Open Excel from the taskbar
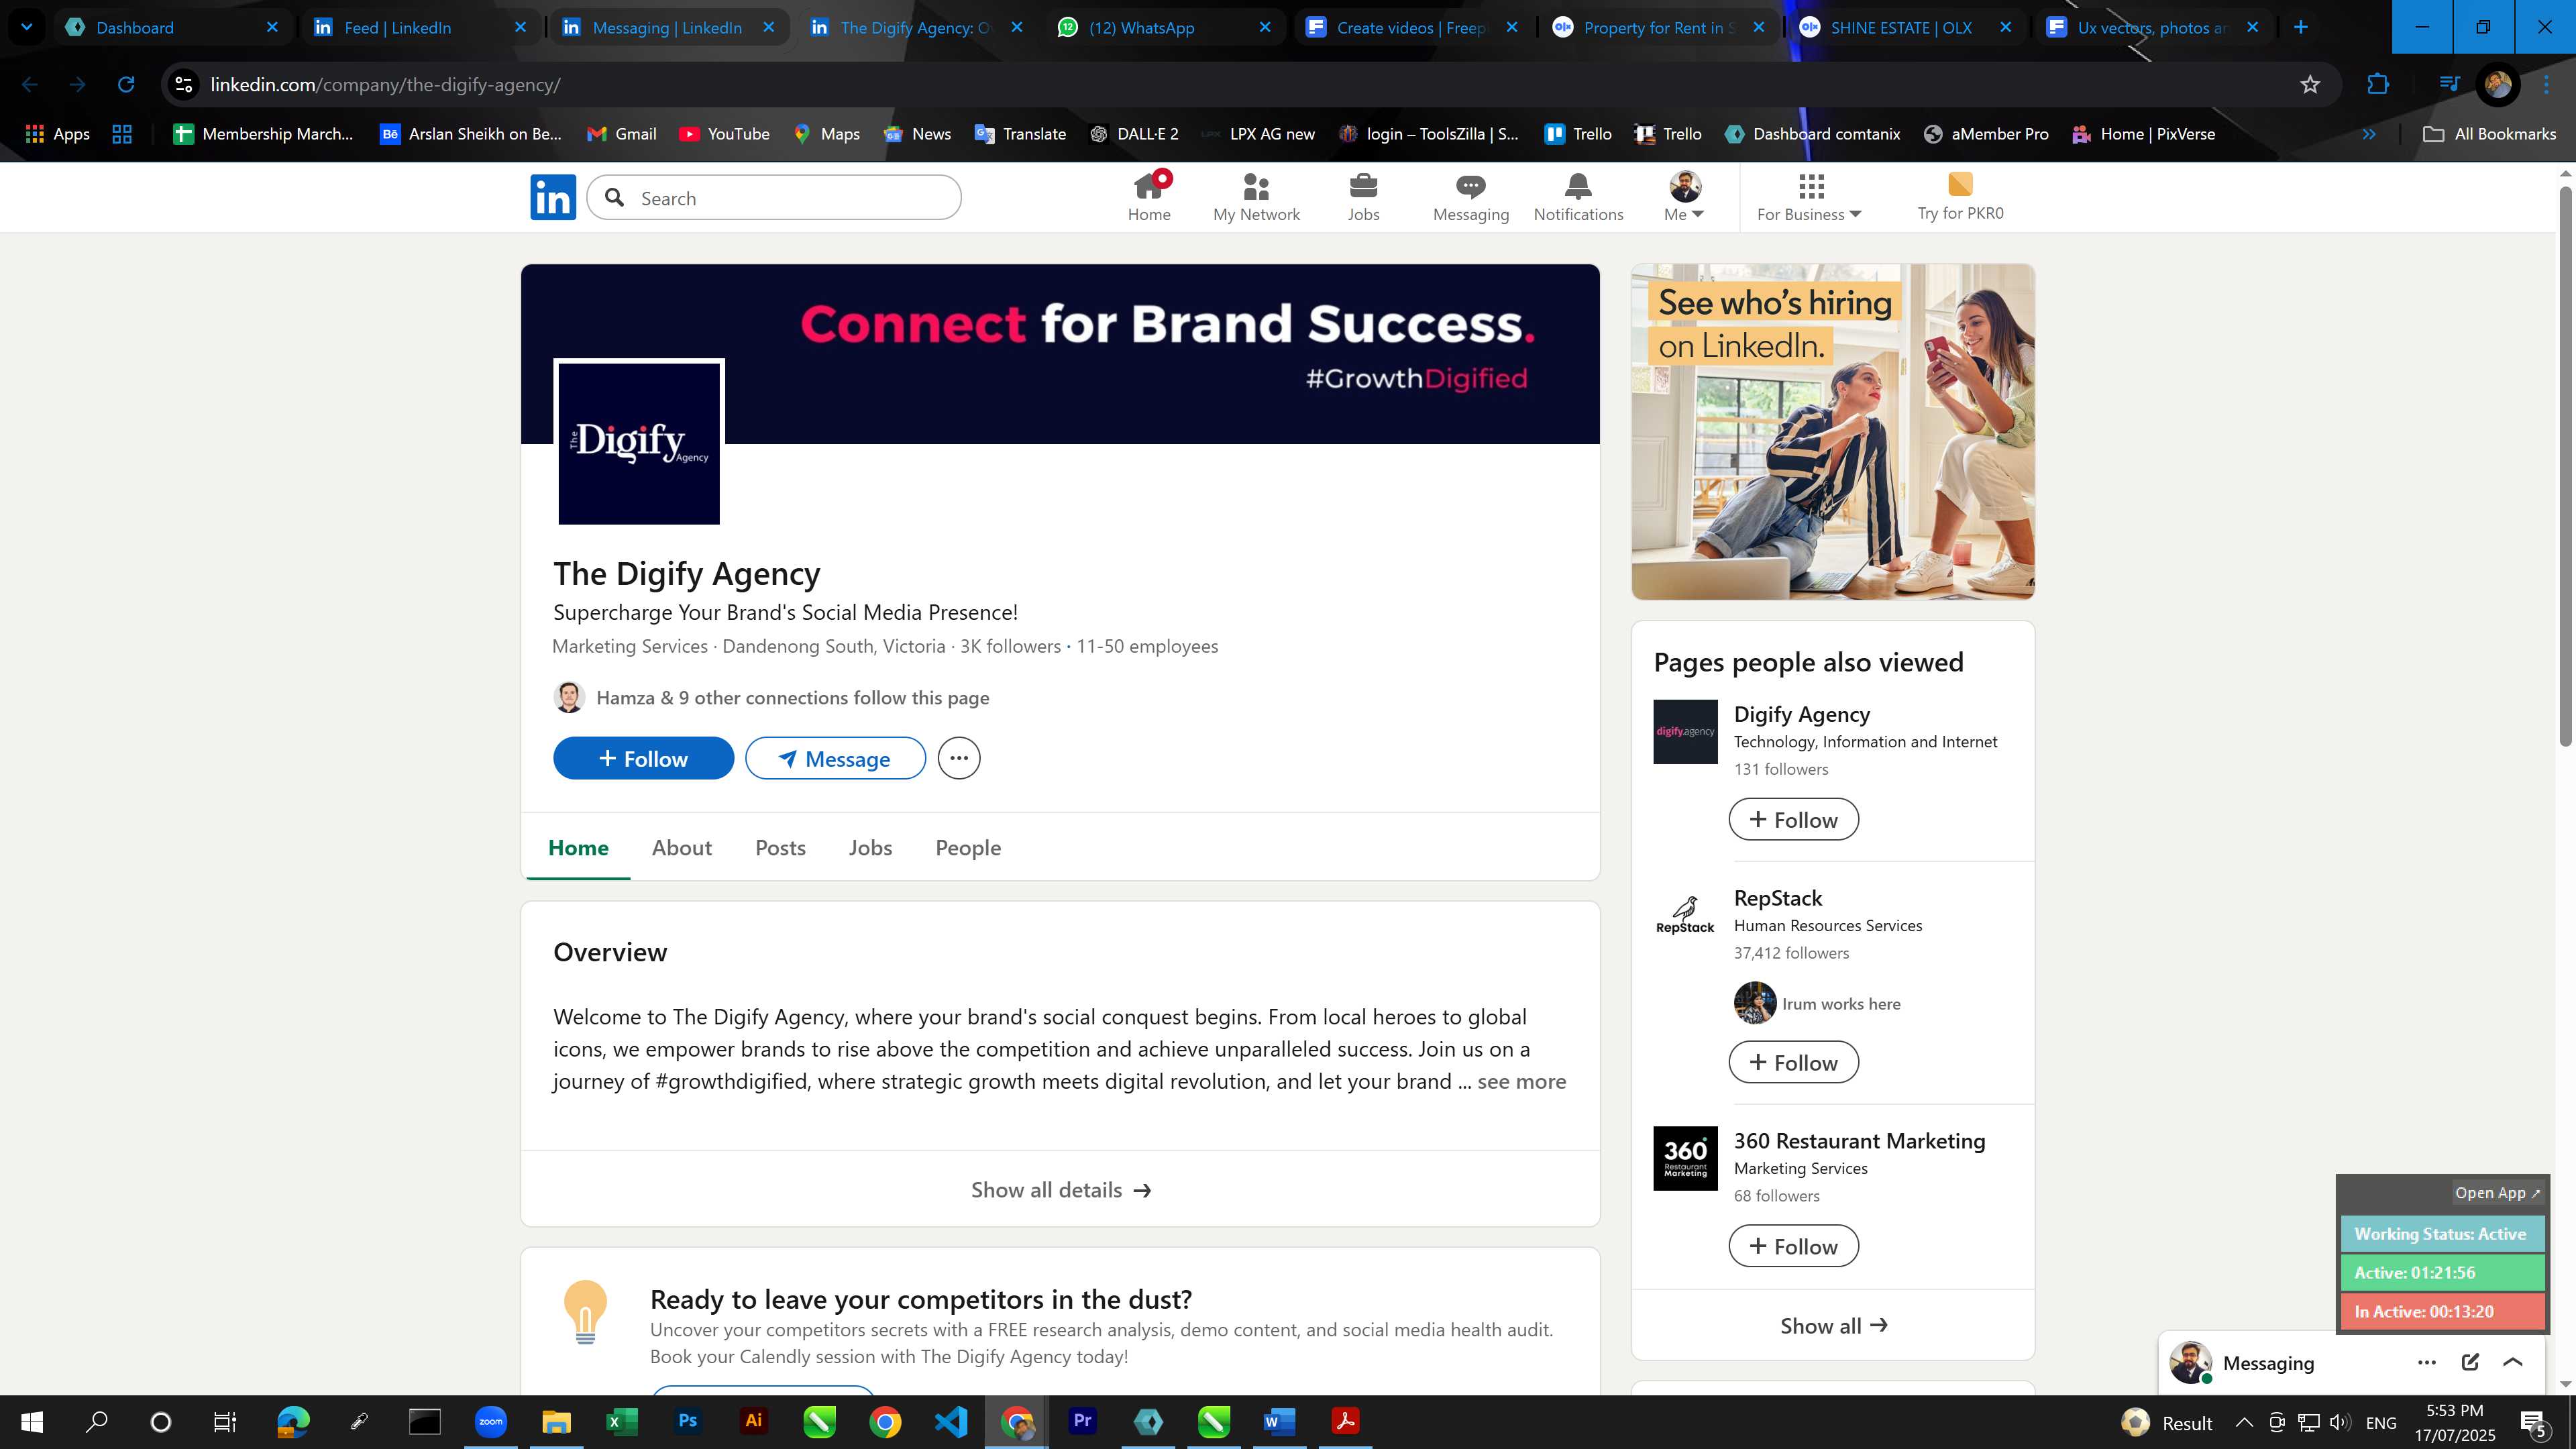This screenshot has width=2576, height=1449. pyautogui.click(x=621, y=1421)
